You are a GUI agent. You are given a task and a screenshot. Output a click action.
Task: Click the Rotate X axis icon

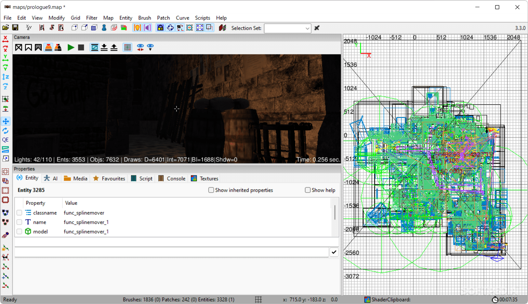click(5, 48)
